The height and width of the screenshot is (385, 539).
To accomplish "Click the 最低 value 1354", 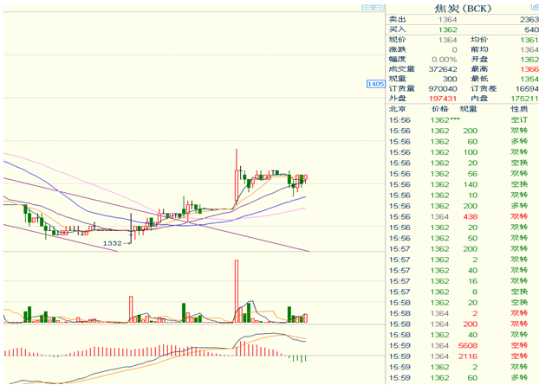I will tap(529, 79).
